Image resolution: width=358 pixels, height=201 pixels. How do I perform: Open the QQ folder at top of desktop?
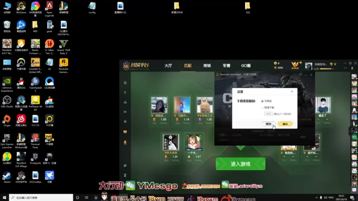[x=247, y=7]
